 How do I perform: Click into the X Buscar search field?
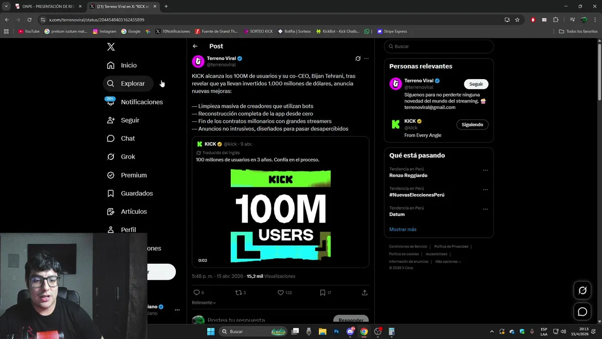(x=439, y=47)
